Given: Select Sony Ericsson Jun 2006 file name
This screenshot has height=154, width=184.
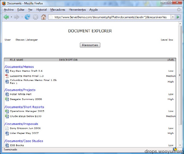Looking at the screenshot, I should click(x=25, y=128).
